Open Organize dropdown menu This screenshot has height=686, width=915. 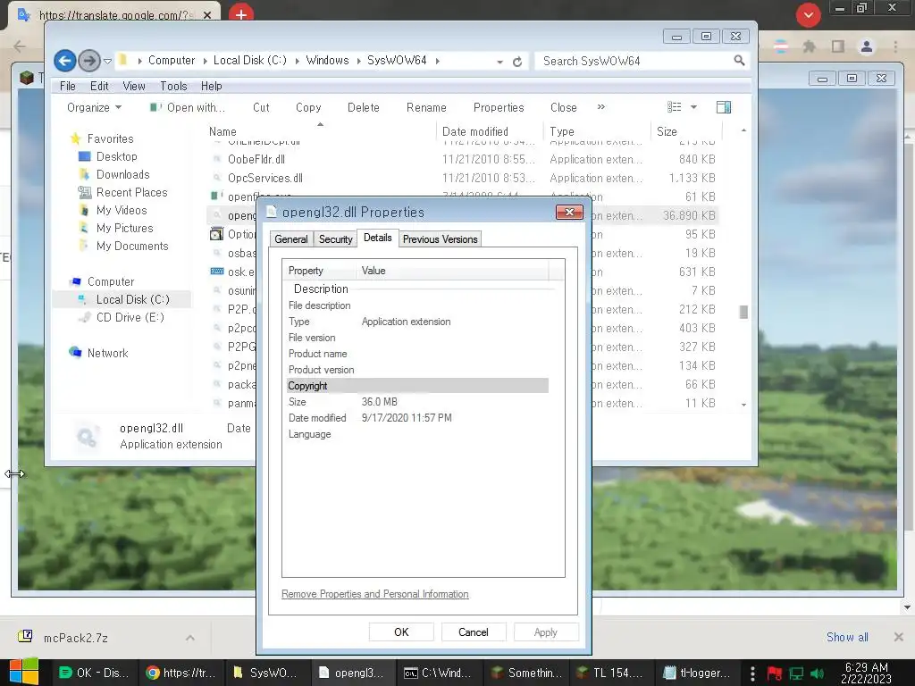coord(94,107)
